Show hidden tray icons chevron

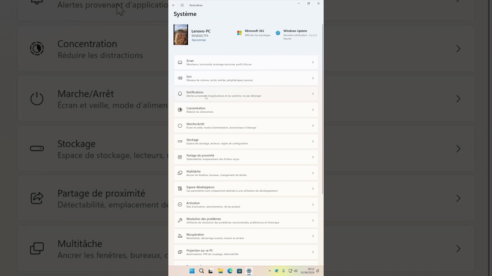[269, 271]
